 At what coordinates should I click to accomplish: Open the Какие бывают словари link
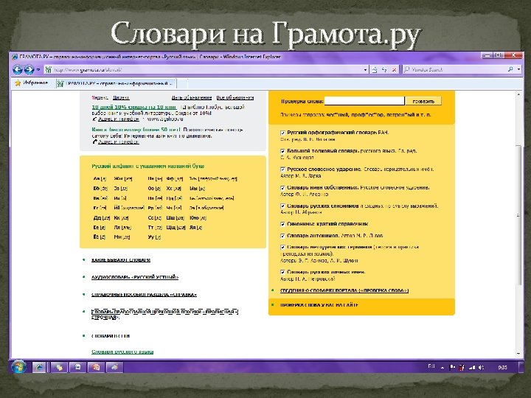pos(120,260)
